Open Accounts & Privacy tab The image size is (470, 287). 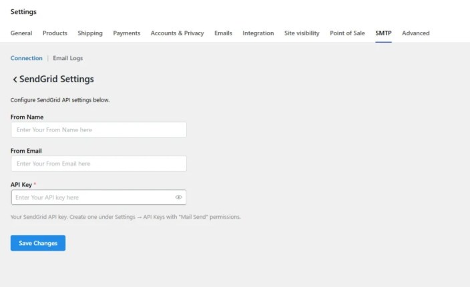click(177, 33)
